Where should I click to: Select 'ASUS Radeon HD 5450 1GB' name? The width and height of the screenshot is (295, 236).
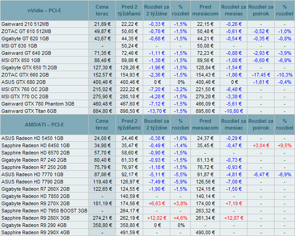[x=32, y=138]
